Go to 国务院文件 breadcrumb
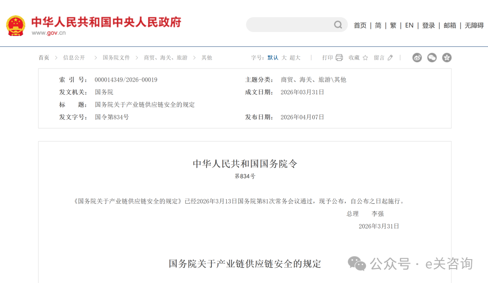Image resolution: width=488 pixels, height=283 pixels. coord(116,58)
